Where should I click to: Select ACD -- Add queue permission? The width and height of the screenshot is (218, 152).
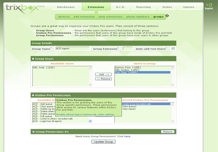point(42,104)
